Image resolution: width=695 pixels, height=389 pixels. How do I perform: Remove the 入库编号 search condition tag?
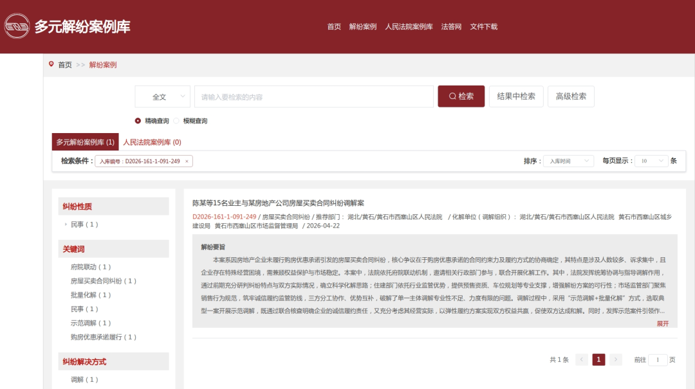click(187, 161)
